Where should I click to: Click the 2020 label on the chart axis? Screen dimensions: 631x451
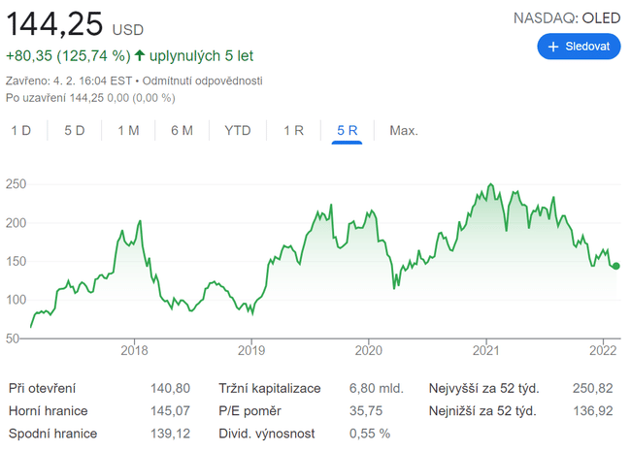tap(369, 350)
